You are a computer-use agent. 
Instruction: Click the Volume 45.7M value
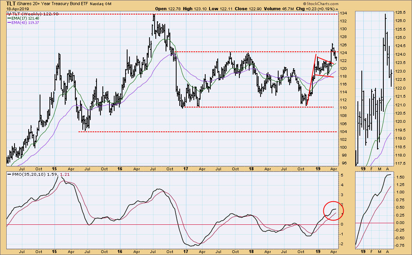(x=279, y=9)
